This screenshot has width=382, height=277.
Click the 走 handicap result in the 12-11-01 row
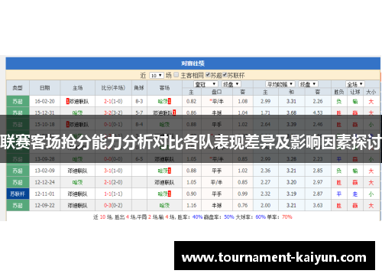click(355, 194)
